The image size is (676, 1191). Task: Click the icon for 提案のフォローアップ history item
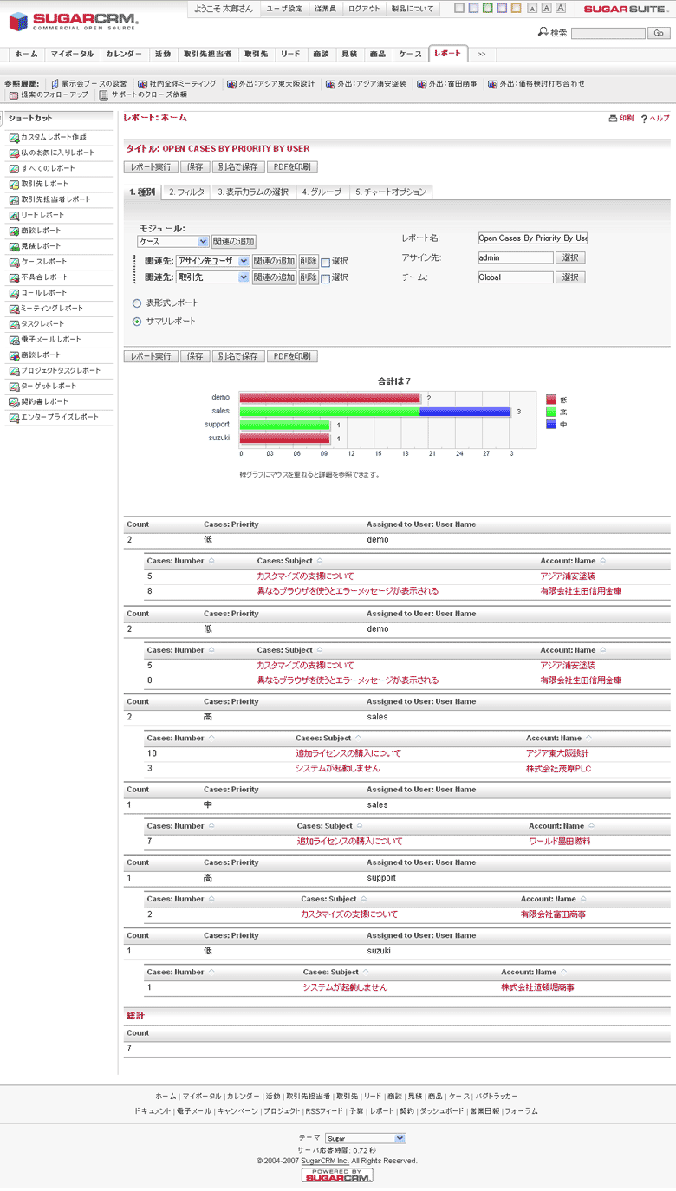tap(14, 95)
